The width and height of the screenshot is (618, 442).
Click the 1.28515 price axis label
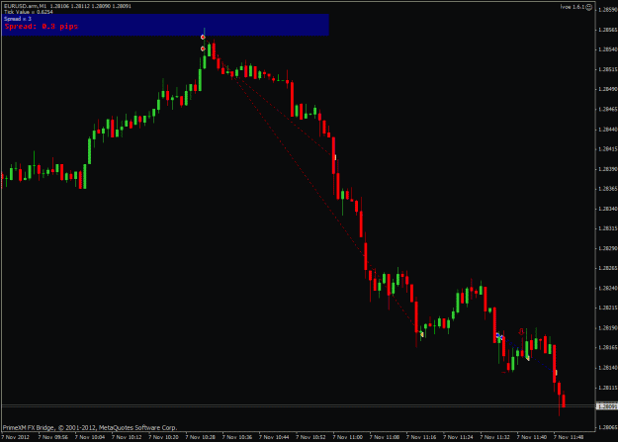click(607, 69)
